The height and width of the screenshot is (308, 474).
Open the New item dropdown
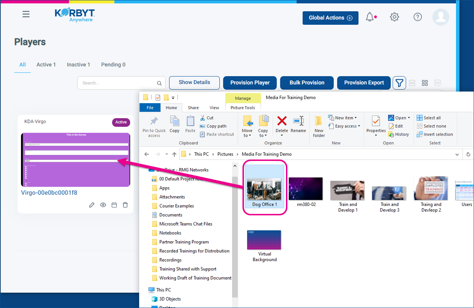click(x=342, y=118)
